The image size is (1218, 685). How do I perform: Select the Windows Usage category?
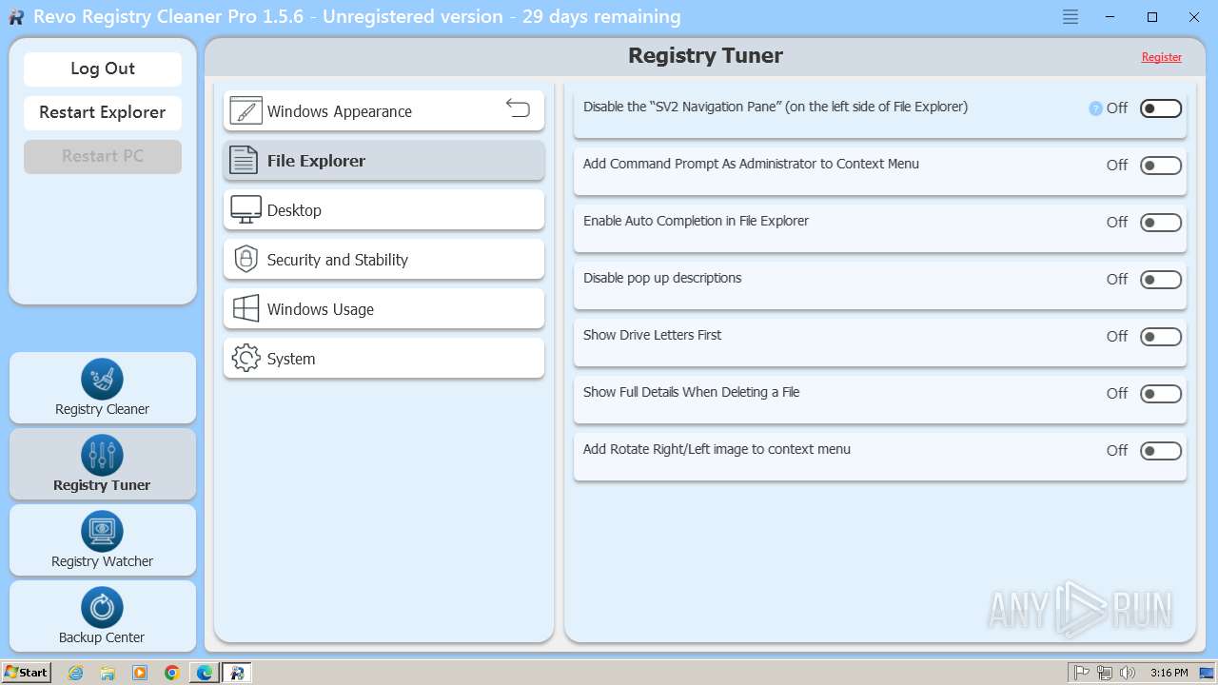[383, 309]
